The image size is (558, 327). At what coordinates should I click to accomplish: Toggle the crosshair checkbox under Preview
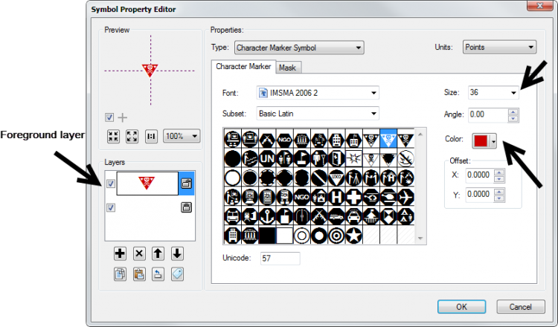tap(110, 117)
